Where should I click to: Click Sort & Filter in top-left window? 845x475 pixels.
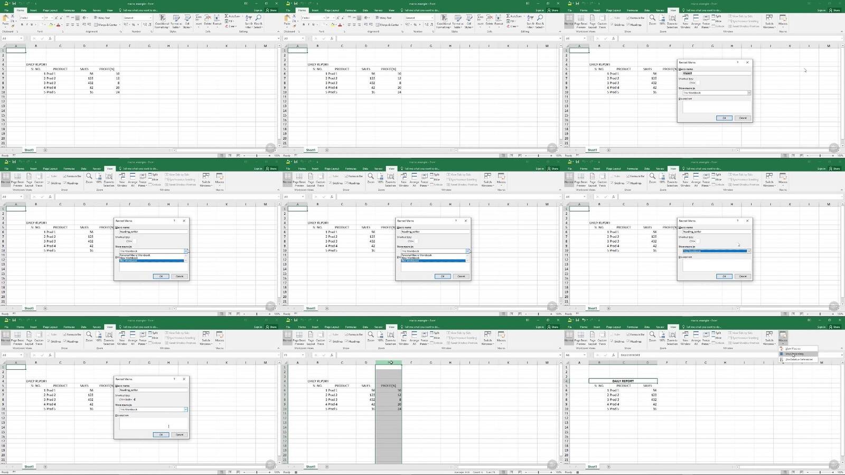tap(248, 21)
